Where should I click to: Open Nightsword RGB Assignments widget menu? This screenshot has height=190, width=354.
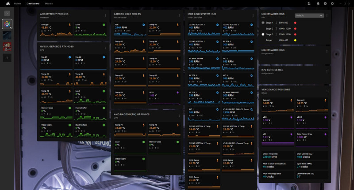coord(327,52)
